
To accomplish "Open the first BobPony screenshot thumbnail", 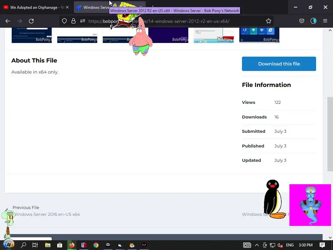I will (32, 35).
